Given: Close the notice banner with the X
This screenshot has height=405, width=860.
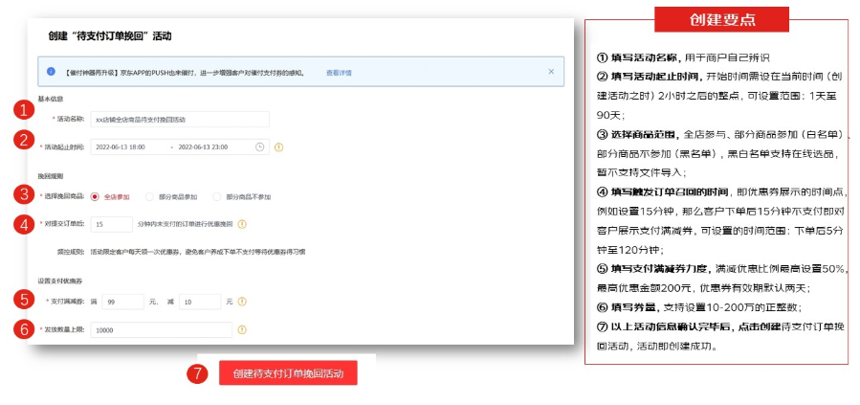Looking at the screenshot, I should (550, 72).
